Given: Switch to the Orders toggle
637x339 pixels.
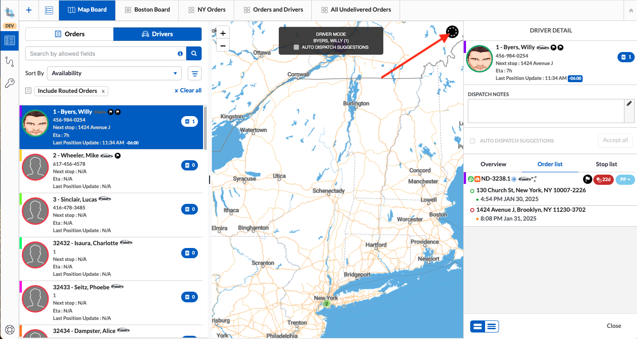Looking at the screenshot, I should tap(69, 34).
